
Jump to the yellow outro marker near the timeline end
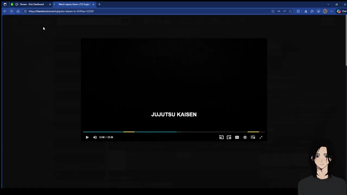[253, 132]
